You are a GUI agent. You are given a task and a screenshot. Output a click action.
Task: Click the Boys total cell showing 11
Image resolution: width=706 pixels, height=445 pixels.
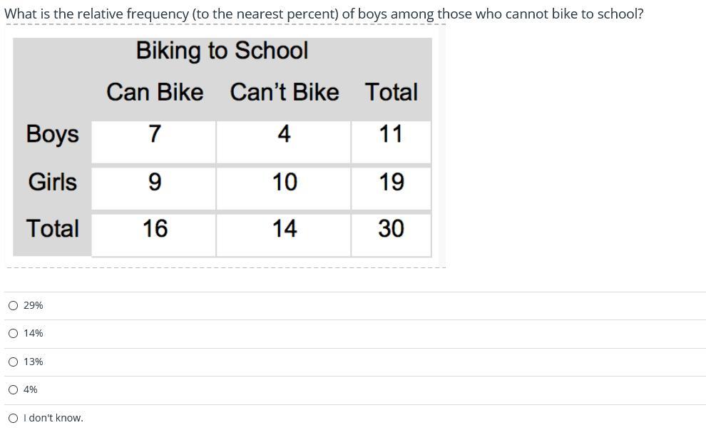(392, 142)
